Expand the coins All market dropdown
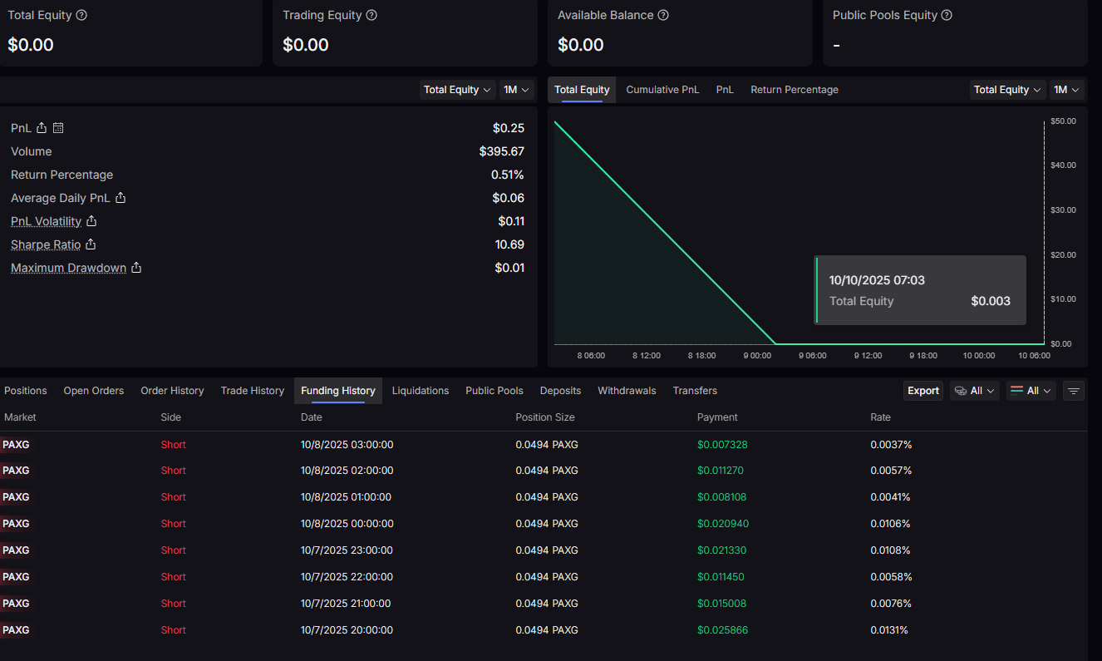Viewport: 1102px width, 661px height. pos(974,391)
